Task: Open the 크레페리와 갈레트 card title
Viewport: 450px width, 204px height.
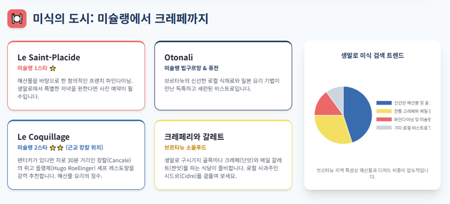Action: pyautogui.click(x=194, y=137)
